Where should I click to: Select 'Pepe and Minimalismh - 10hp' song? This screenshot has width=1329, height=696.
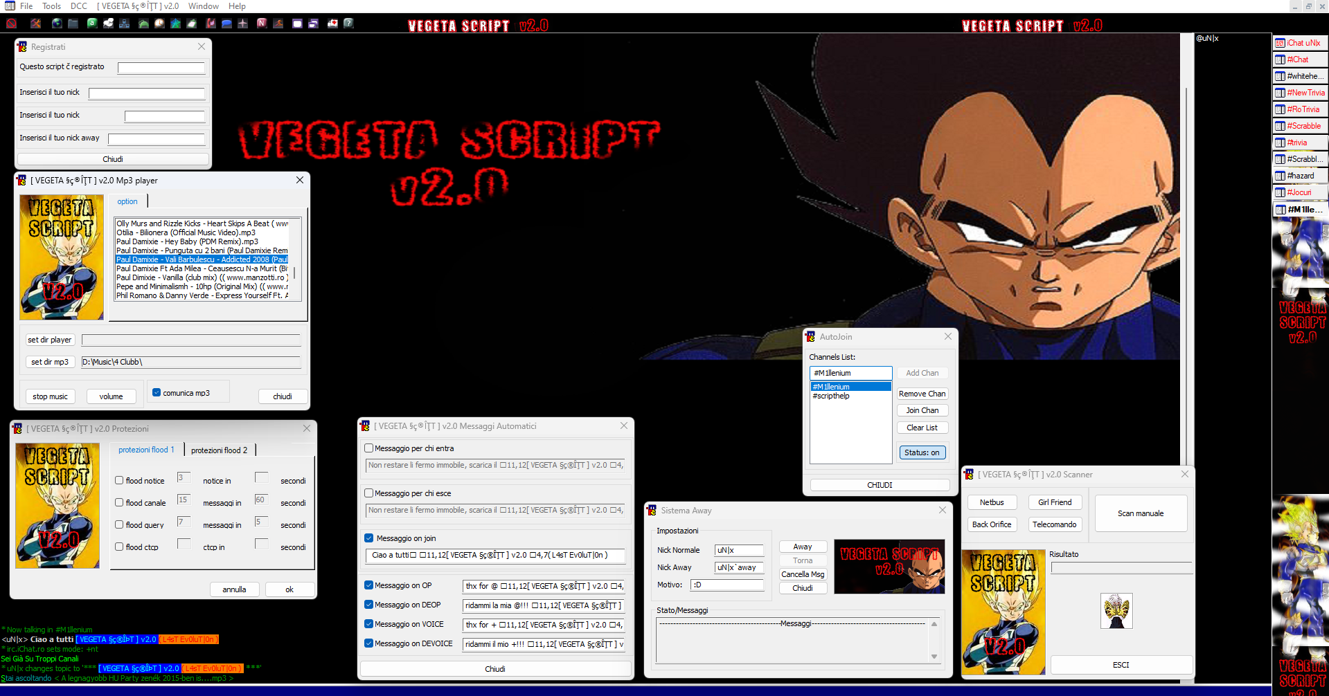pyautogui.click(x=202, y=286)
